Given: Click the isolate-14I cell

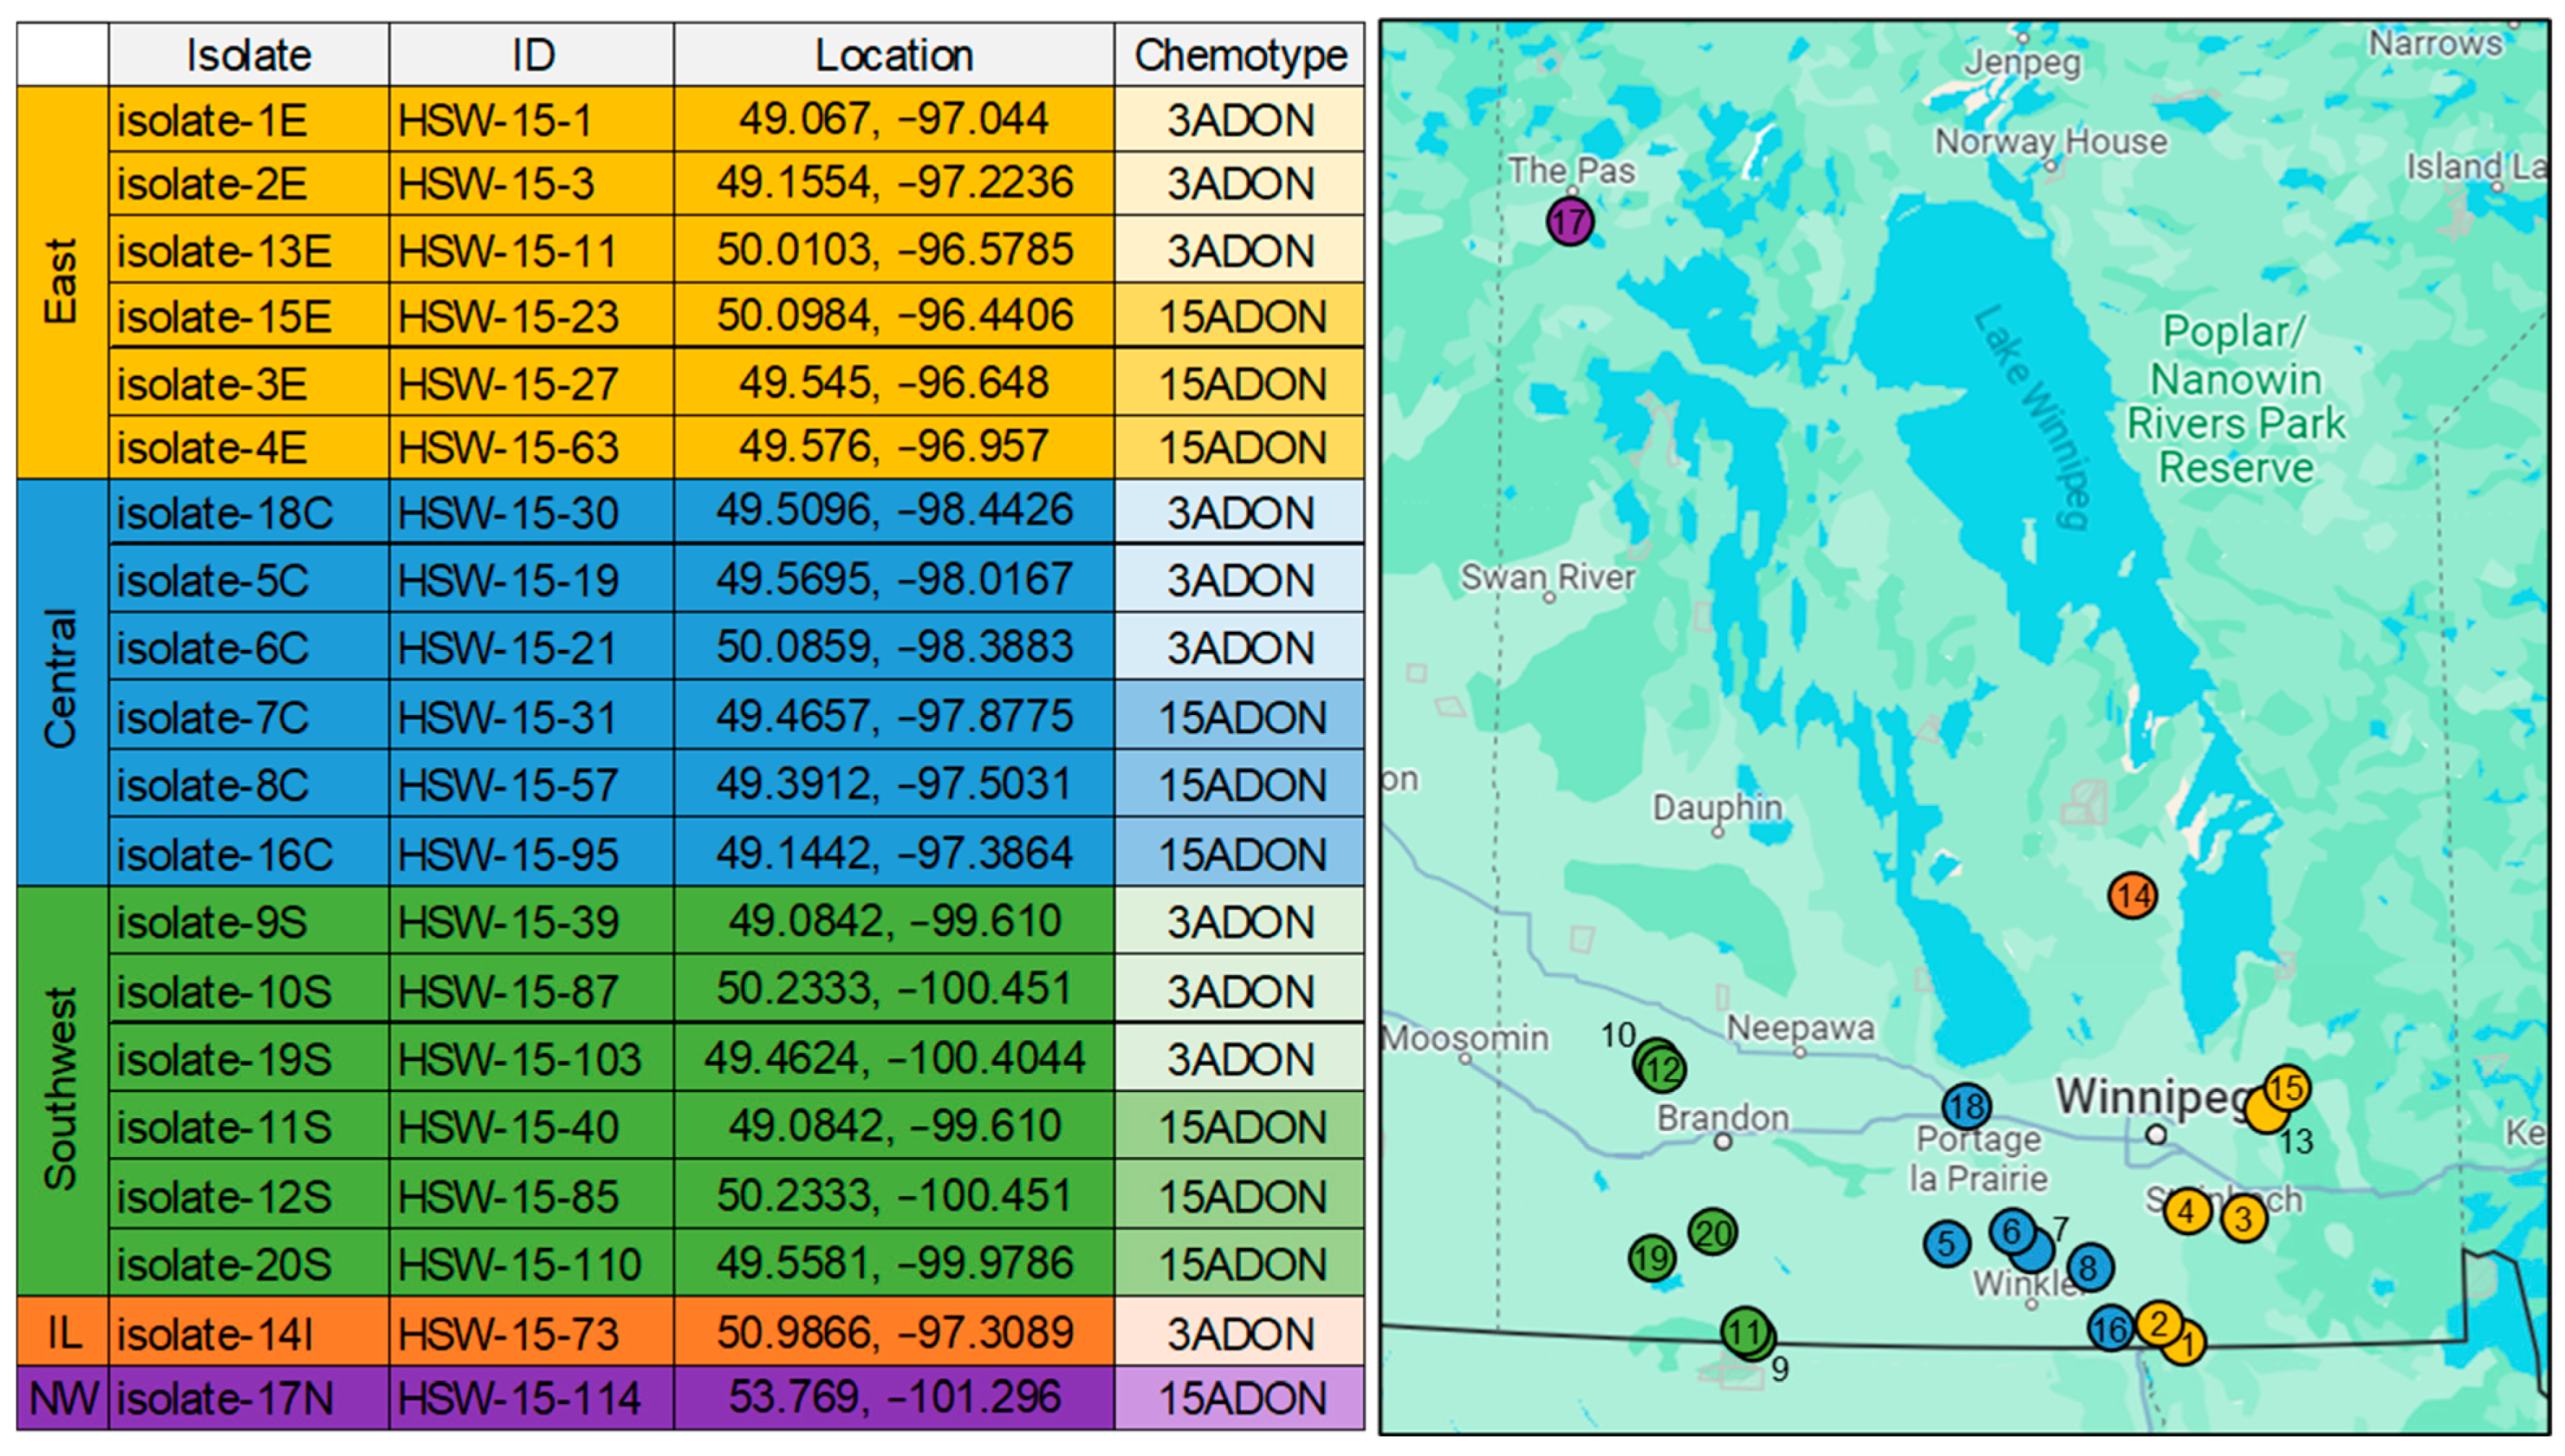Looking at the screenshot, I should point(249,1332).
